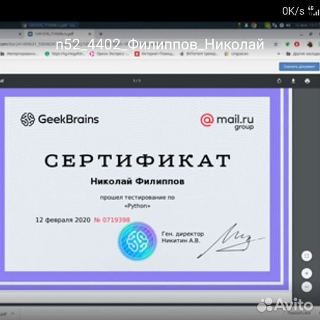This screenshot has height=320, width=320.
Task: Expand the bookmarks bar overflow arrow
Action: [x=279, y=54]
